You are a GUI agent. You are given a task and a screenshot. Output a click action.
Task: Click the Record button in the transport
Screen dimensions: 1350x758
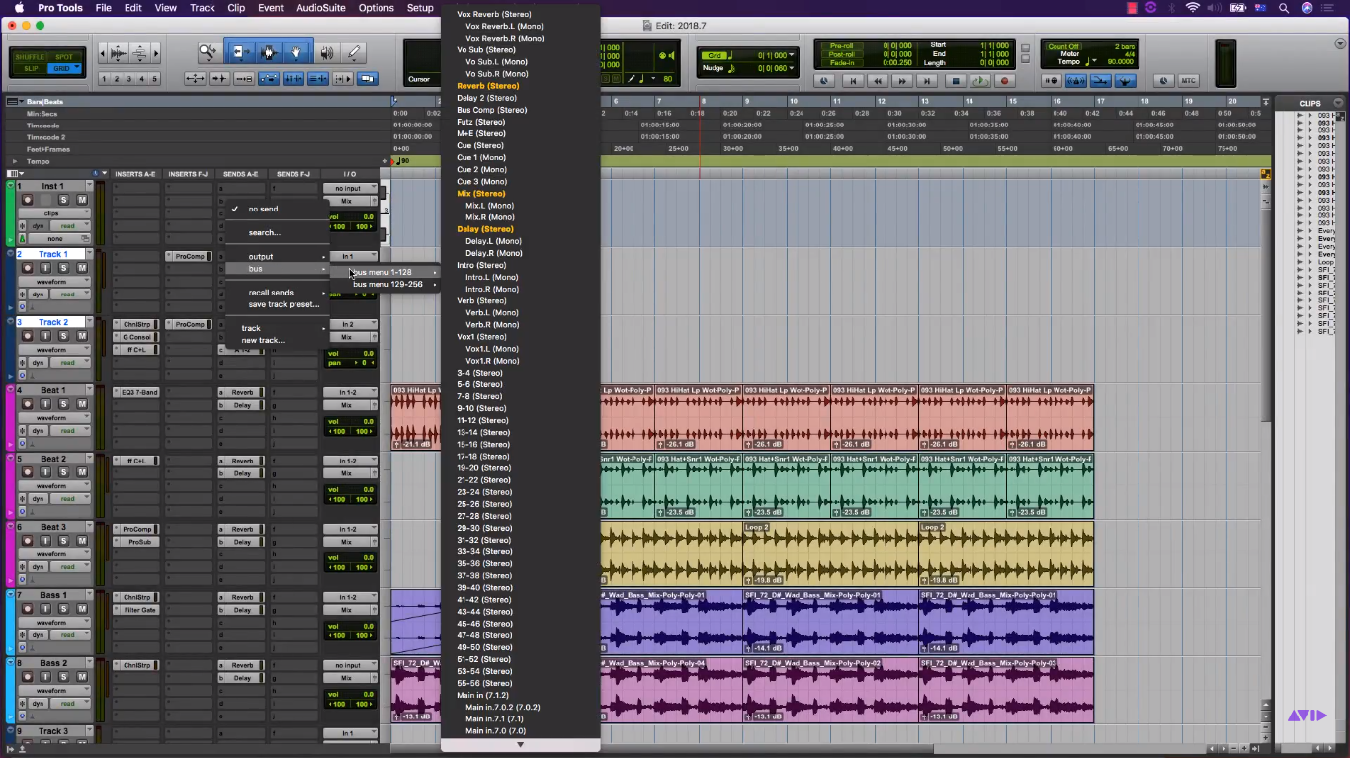pyautogui.click(x=1005, y=80)
